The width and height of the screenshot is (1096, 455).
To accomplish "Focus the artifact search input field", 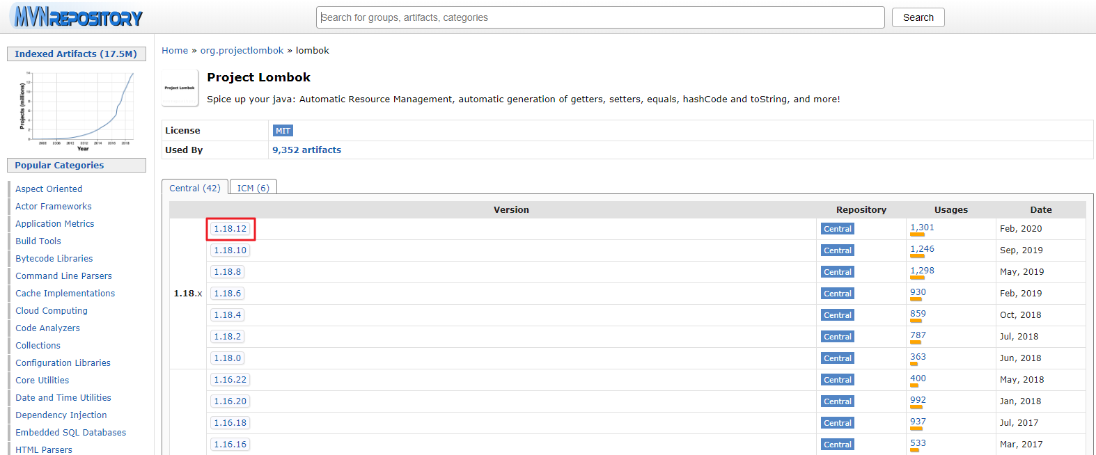I will (x=600, y=17).
